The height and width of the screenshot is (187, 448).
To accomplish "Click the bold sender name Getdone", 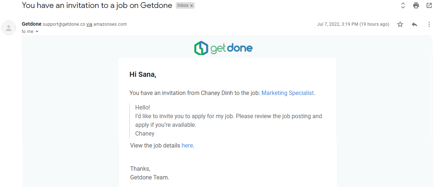I will tap(32, 24).
